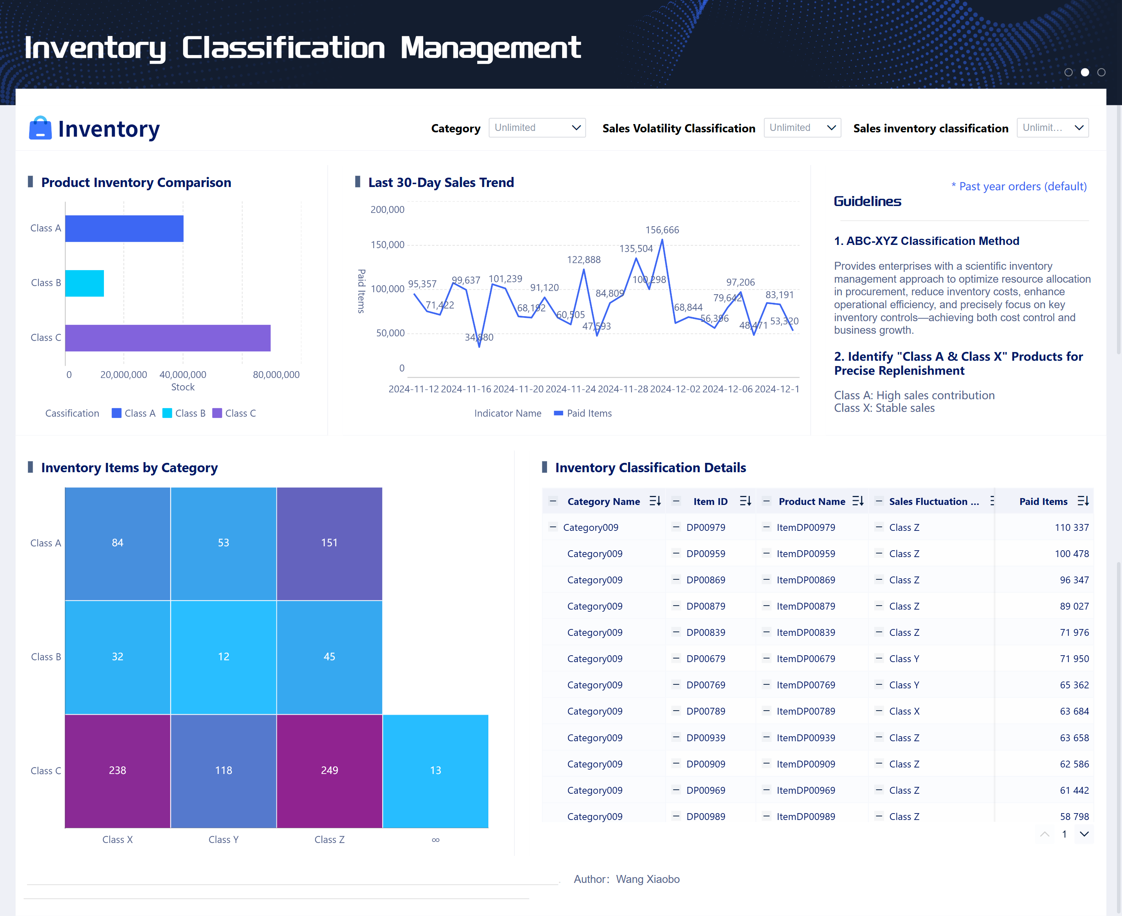Viewport: 1122px width, 916px height.
Task: Open the Category Unlimited dropdown
Action: [537, 128]
